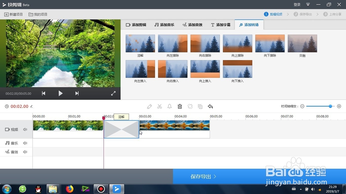Open the QQ penguin taskbar icon
The image size is (346, 194).
[38, 189]
